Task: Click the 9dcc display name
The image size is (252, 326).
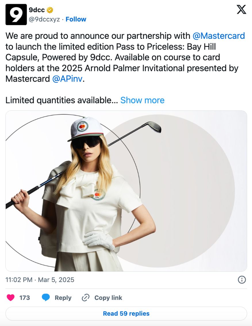Action: click(x=37, y=10)
